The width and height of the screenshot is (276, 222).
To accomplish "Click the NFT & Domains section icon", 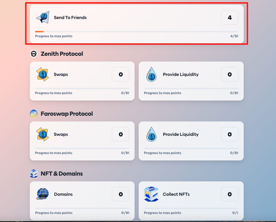I will tap(34, 173).
